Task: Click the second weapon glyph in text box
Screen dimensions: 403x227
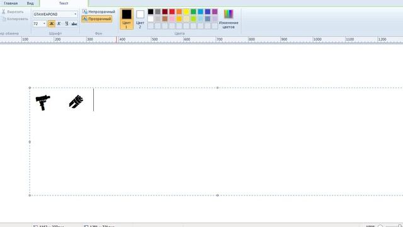Action: pyautogui.click(x=76, y=102)
